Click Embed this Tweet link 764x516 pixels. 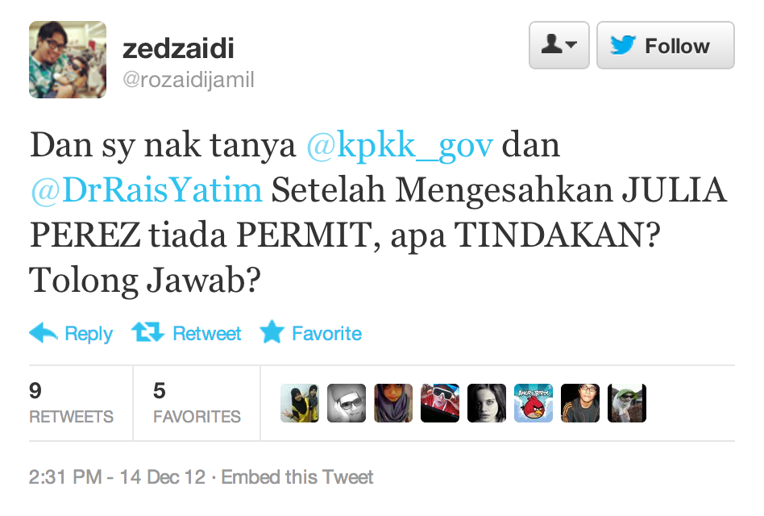click(x=297, y=477)
